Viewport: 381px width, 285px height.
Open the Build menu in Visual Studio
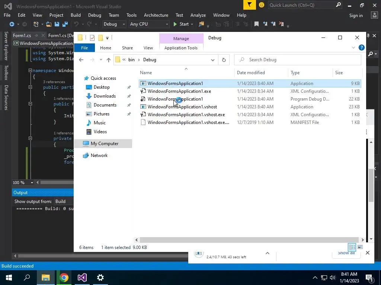[x=76, y=15]
